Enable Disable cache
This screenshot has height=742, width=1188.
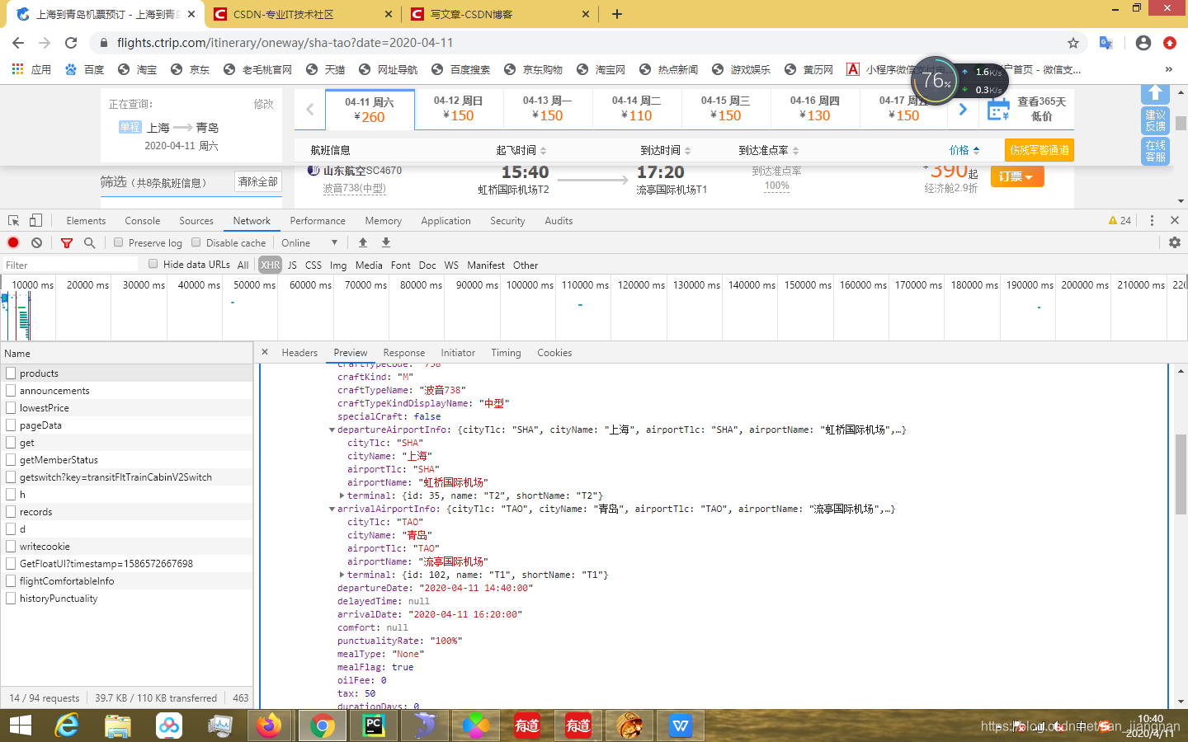tap(196, 242)
